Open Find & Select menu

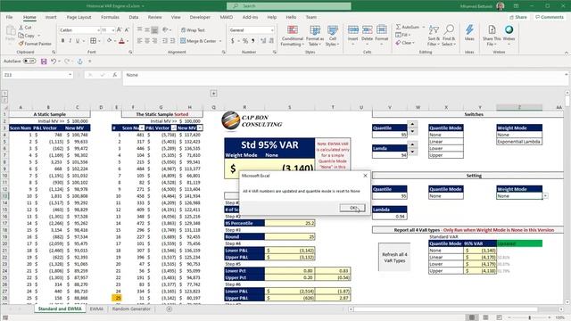tap(449, 36)
